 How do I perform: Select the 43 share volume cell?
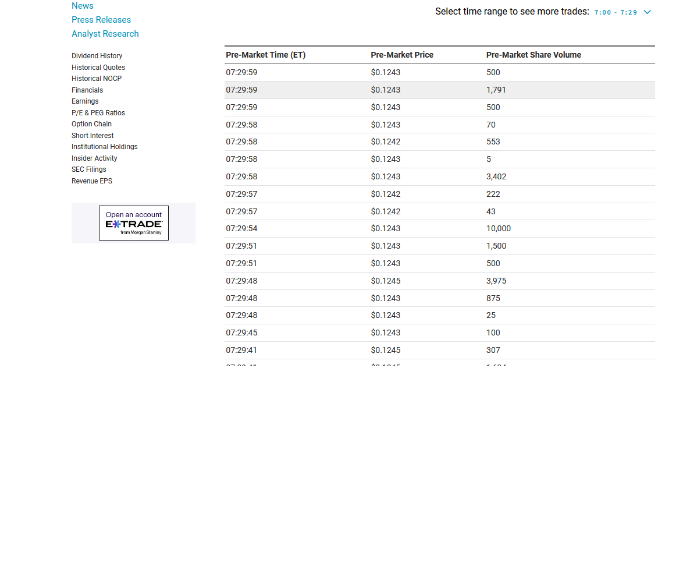pos(491,211)
